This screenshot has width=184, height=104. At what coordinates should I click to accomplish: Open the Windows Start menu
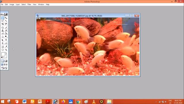click(3, 101)
